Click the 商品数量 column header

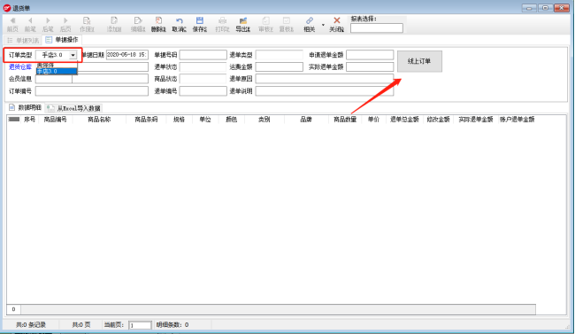pyautogui.click(x=345, y=120)
